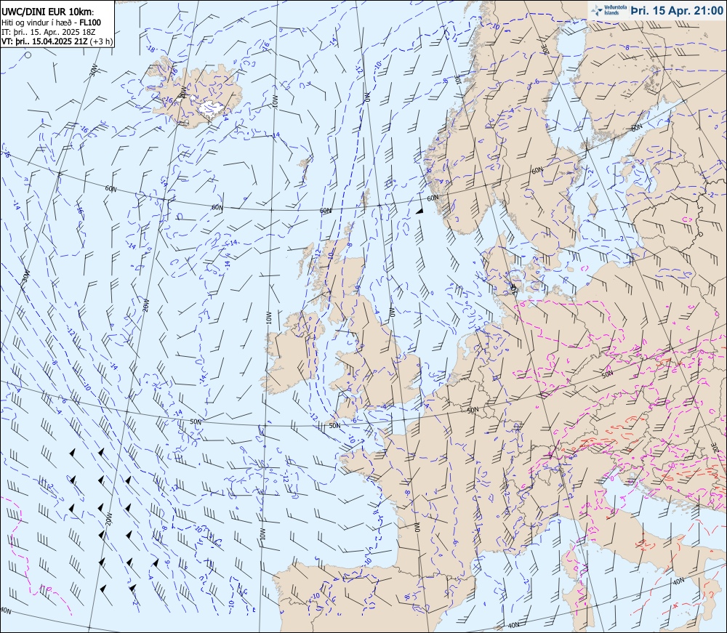Click the calm-wind circle symbol below the legend
Viewport: 727px width, 633px height.
click(x=28, y=55)
